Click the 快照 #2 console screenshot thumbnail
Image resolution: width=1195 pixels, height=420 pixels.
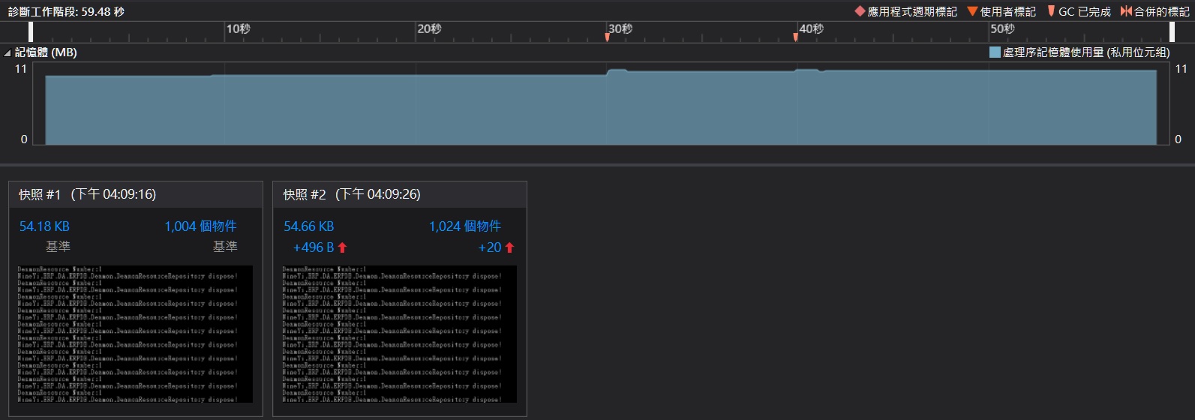(x=399, y=334)
